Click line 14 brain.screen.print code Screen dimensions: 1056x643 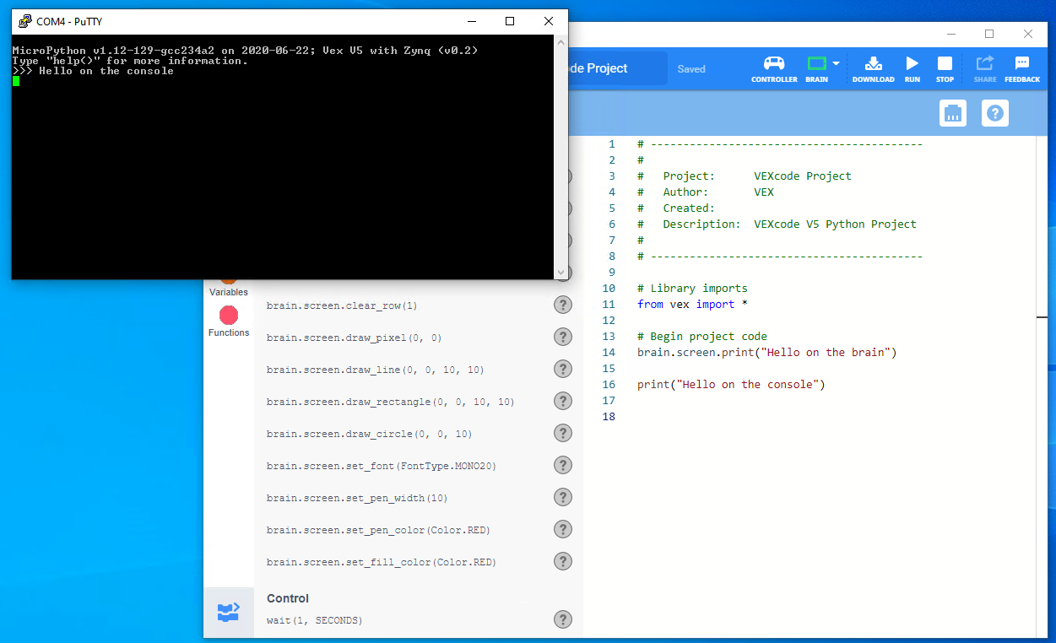pyautogui.click(x=767, y=352)
